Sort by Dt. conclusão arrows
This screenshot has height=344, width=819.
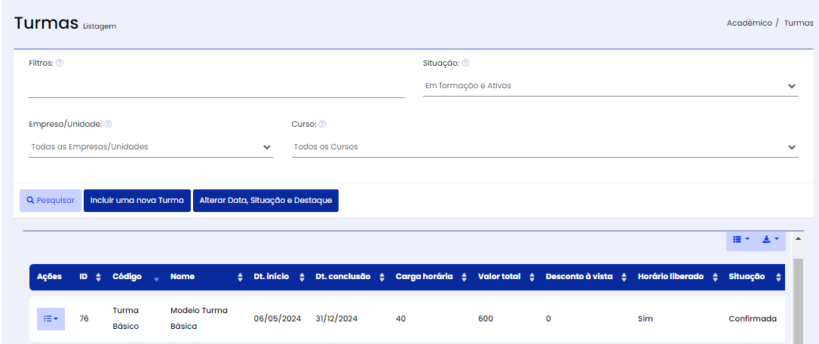(x=382, y=278)
